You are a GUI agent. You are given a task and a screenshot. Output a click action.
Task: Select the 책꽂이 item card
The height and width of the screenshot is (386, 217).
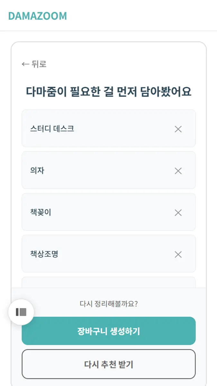tap(109, 212)
